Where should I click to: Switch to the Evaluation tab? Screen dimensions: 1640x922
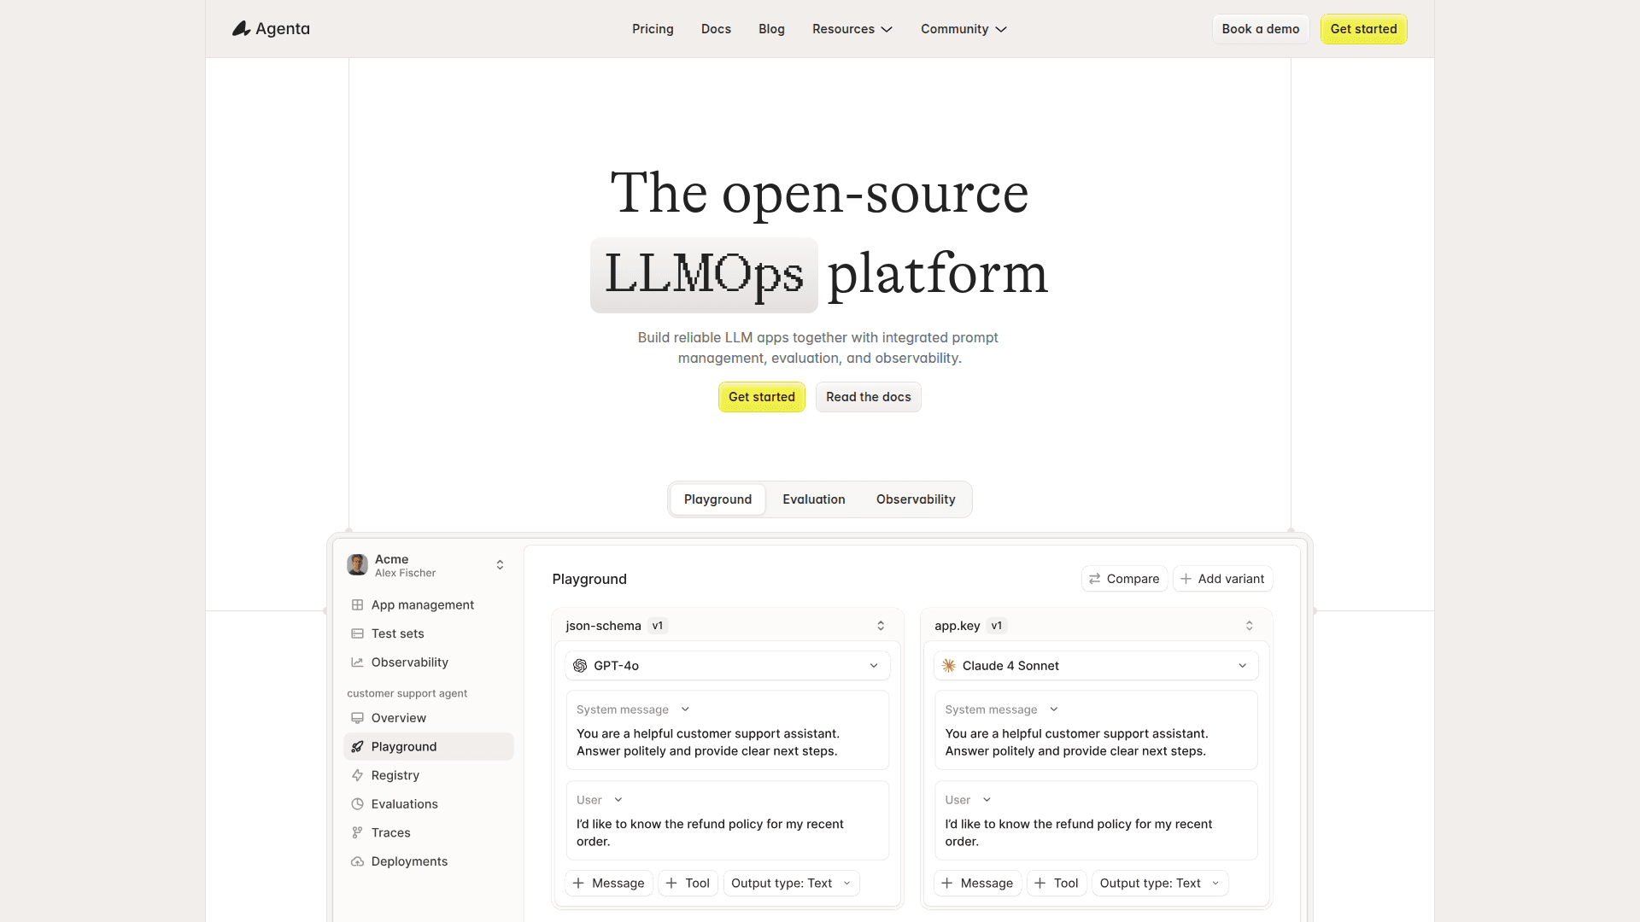813,499
